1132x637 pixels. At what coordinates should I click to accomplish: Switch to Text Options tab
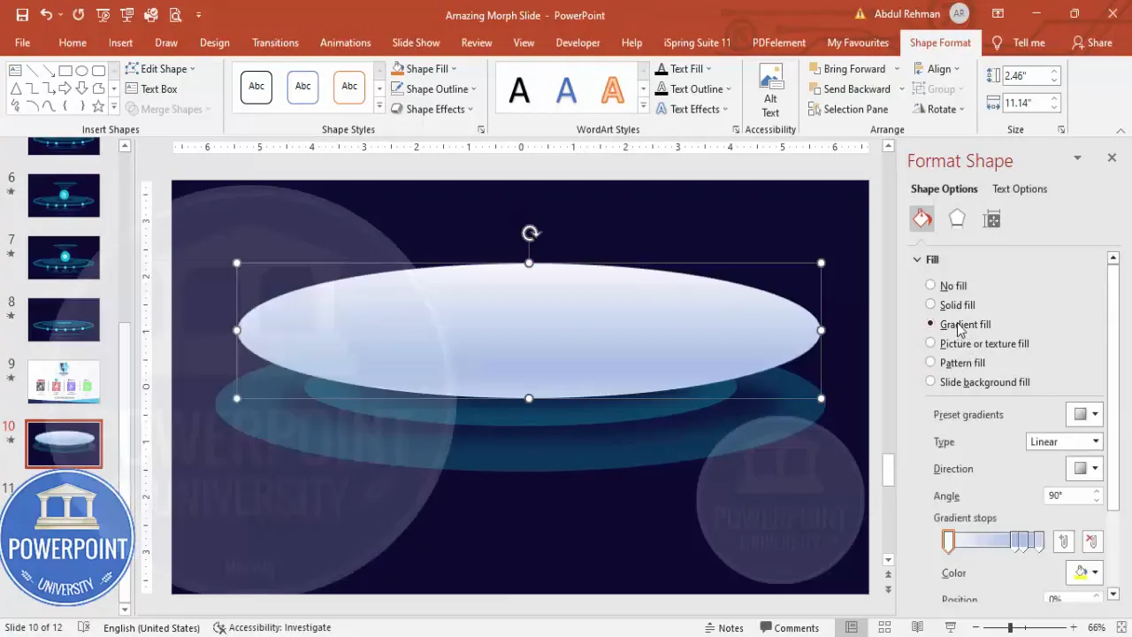point(1020,188)
